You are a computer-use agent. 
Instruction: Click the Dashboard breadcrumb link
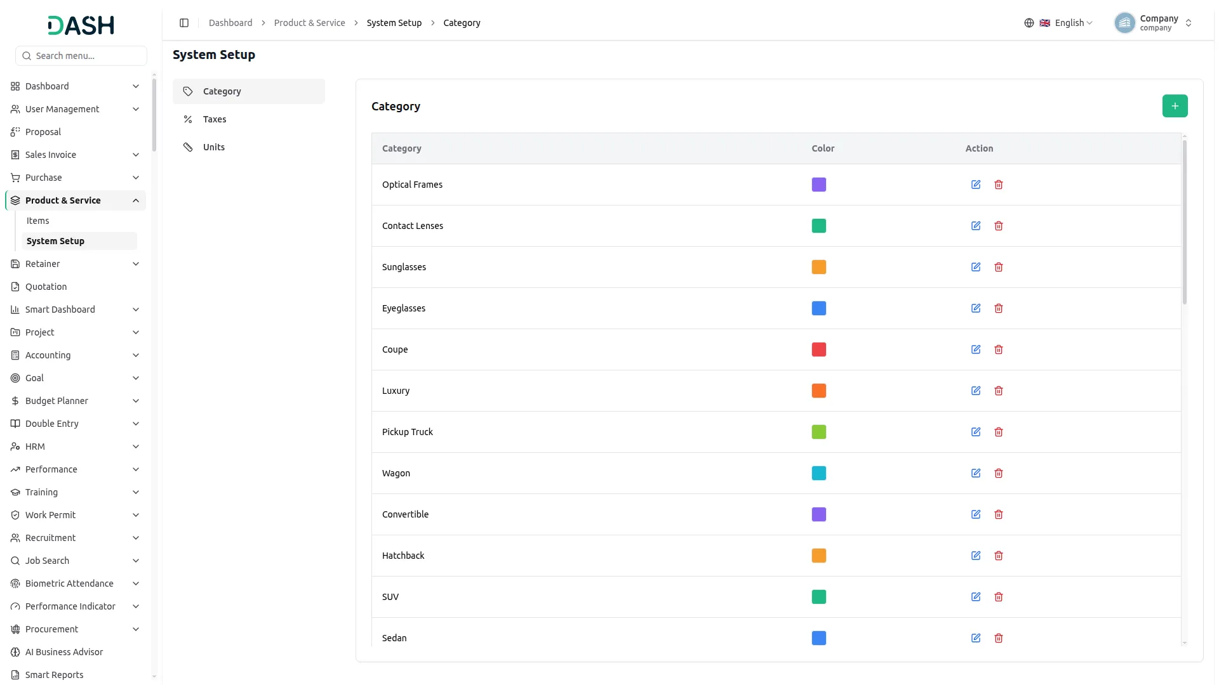[230, 23]
